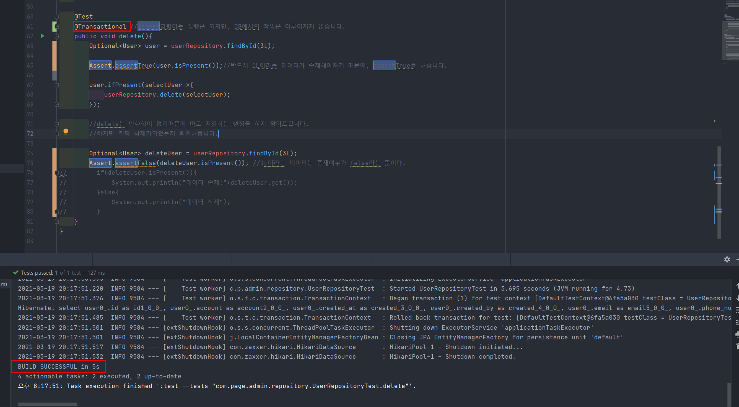Click the down arrow in console toolbar

pyautogui.click(x=737, y=298)
